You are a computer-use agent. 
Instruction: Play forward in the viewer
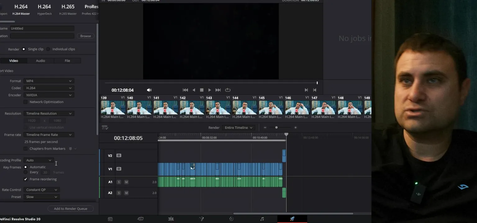(x=210, y=90)
